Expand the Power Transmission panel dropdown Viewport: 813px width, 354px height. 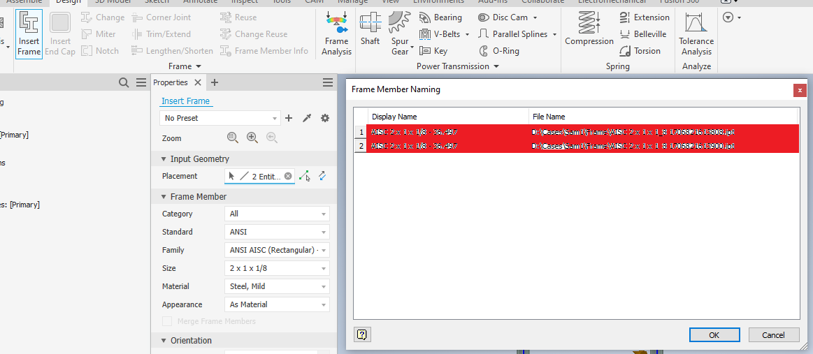coord(458,66)
